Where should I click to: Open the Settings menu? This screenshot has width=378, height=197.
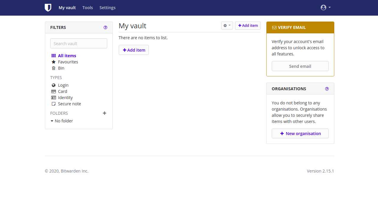[107, 8]
